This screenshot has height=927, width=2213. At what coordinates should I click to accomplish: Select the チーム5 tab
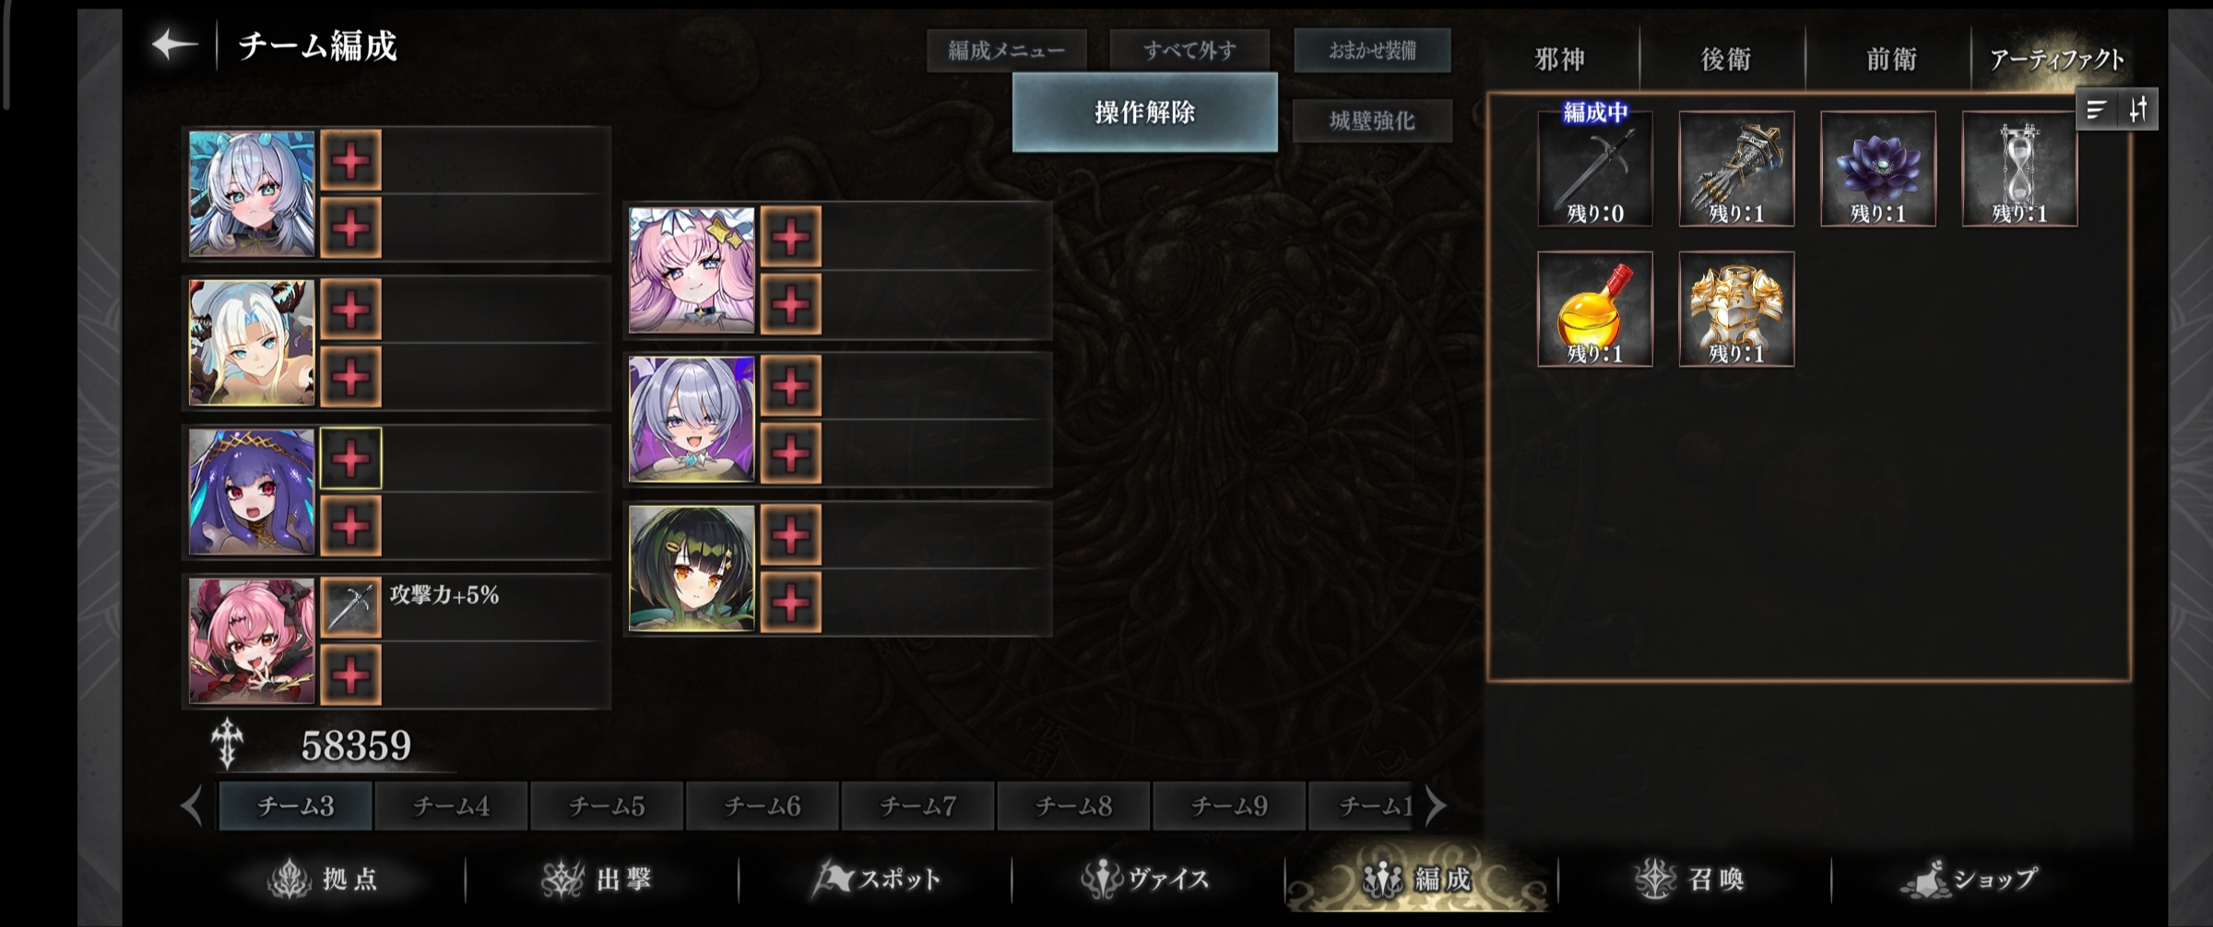tap(607, 806)
